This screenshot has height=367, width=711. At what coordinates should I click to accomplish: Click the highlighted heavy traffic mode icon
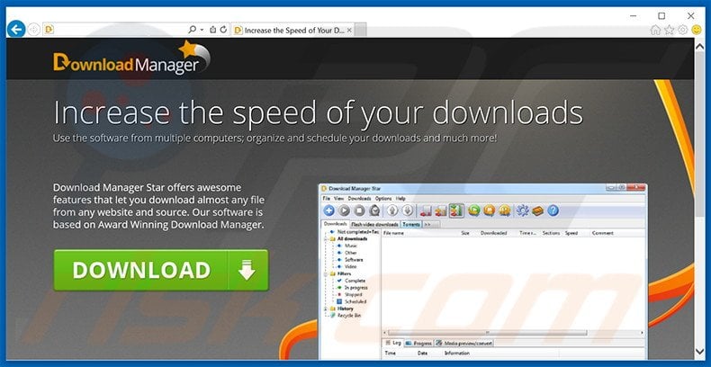point(456,210)
